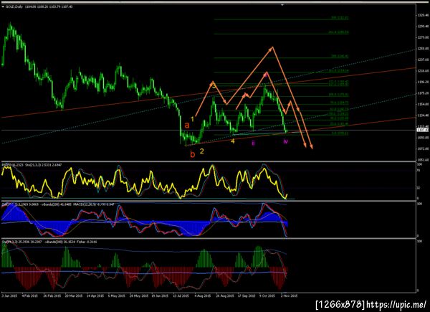
Task: Click the 4 Feb 2015 date label
Action: 30,296
